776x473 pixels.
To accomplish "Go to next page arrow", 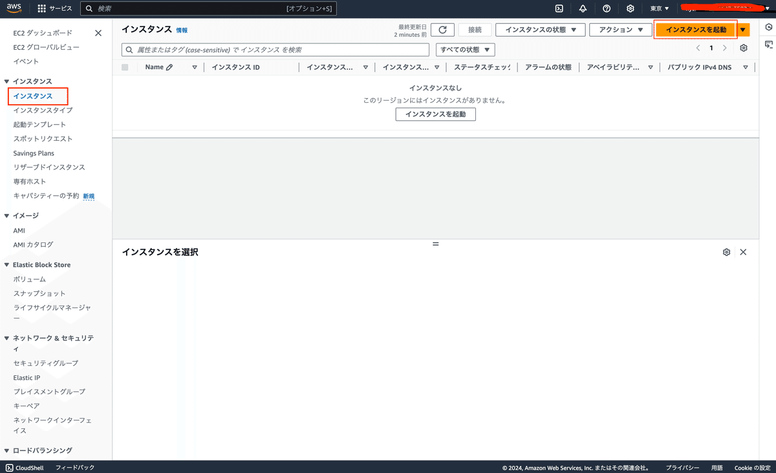I will pos(725,48).
